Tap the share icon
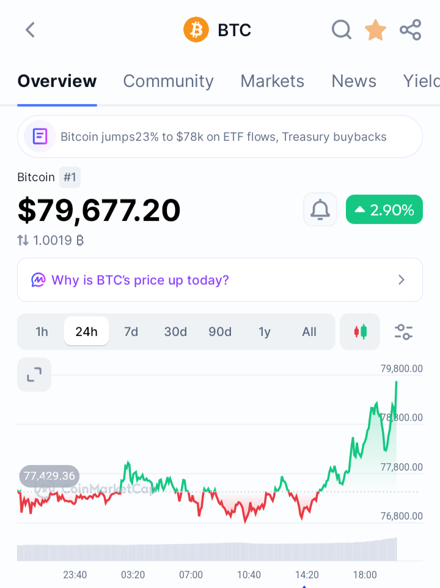The width and height of the screenshot is (440, 588). [x=411, y=30]
